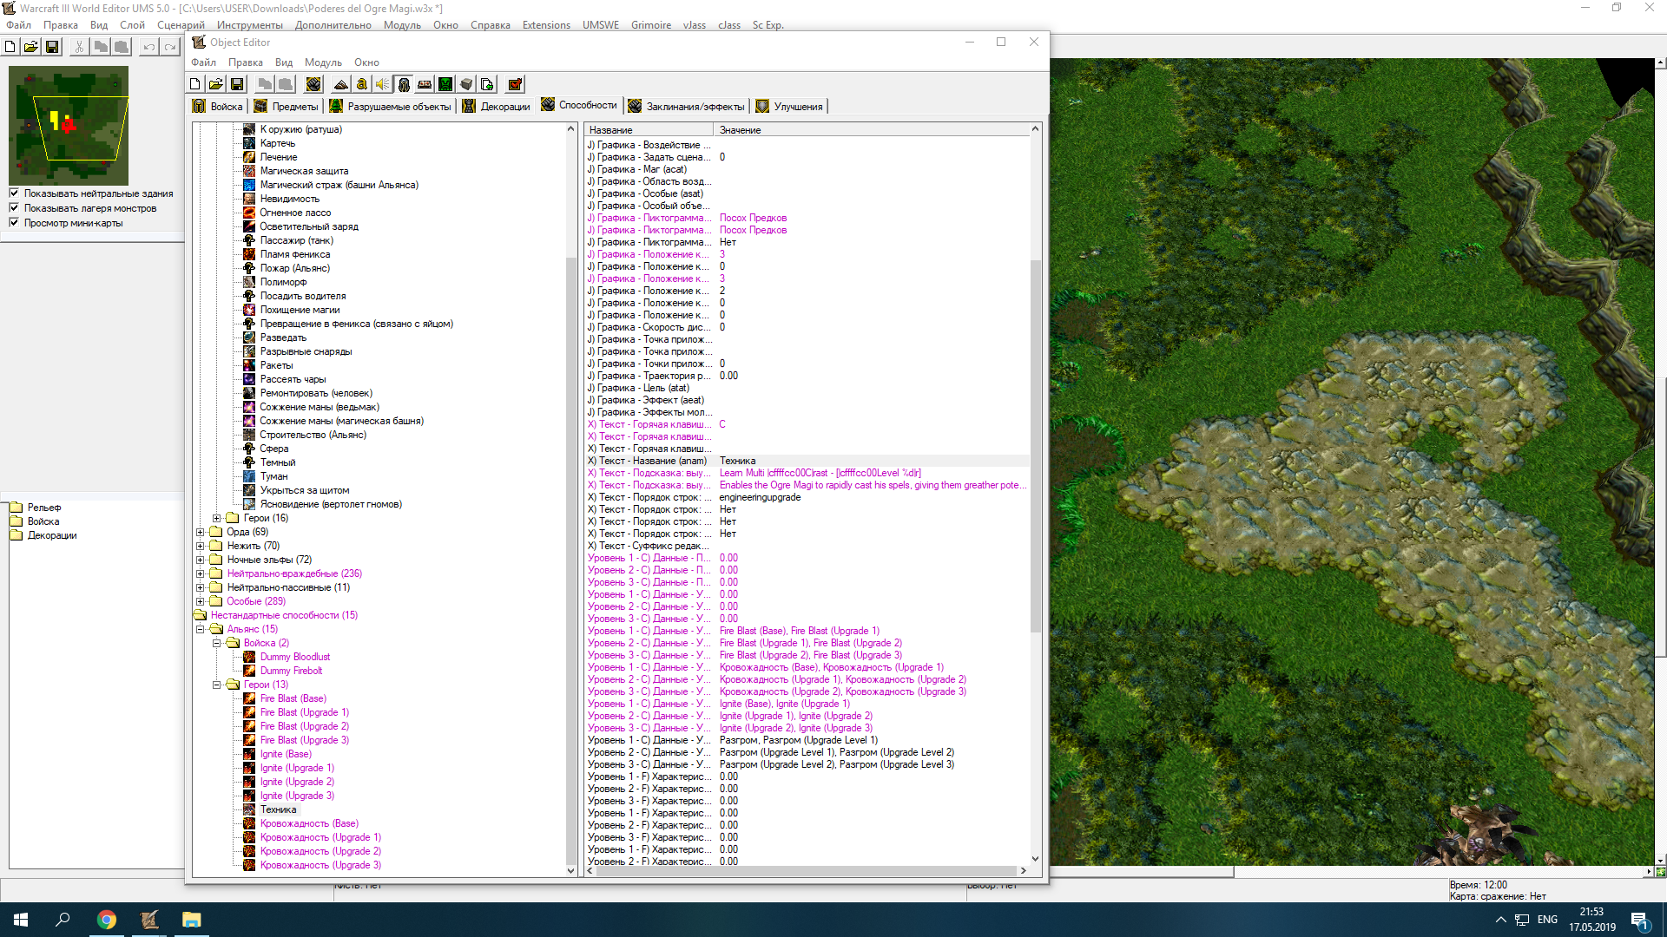Expand the Орда (69) folder
Viewport: 1667px width, 937px height.
click(x=201, y=532)
